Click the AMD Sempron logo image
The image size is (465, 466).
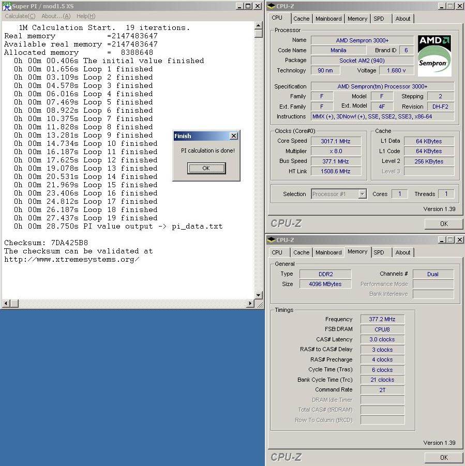[x=434, y=55]
